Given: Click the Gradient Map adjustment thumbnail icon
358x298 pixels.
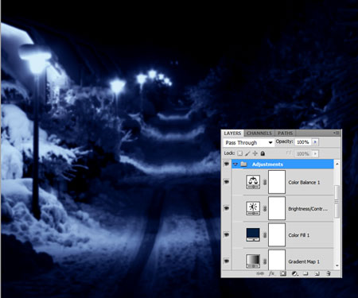Looking at the screenshot, I should 253,261.
